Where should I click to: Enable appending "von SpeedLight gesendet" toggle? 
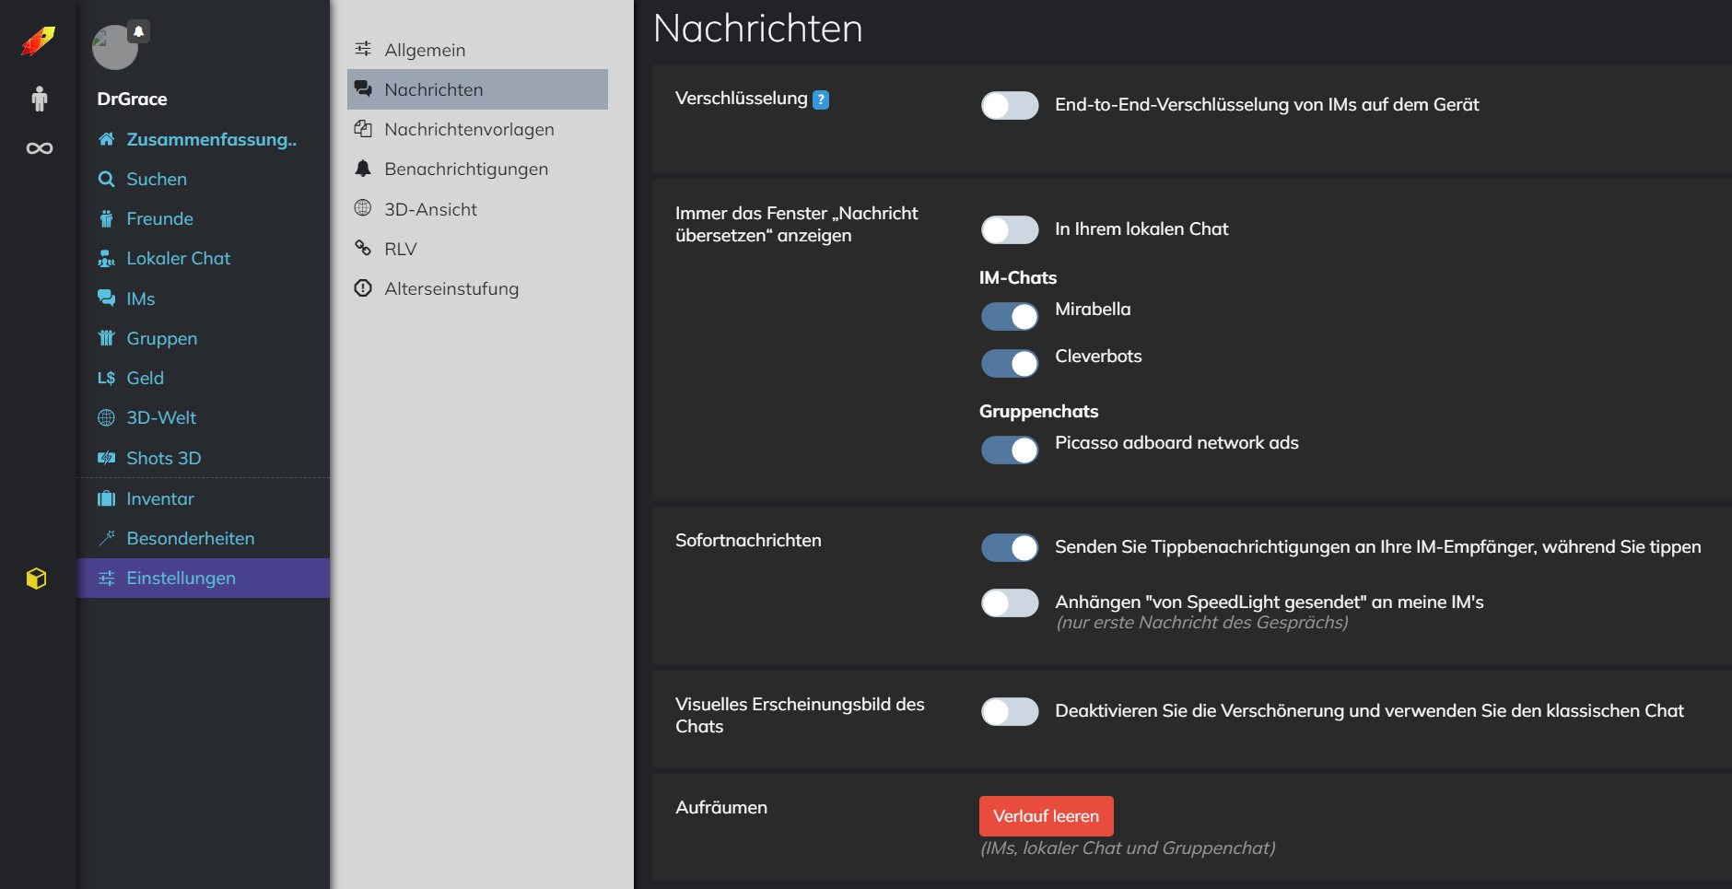coord(1010,603)
